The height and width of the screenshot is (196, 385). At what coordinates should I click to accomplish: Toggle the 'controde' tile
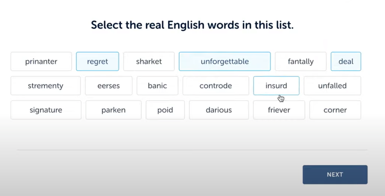(x=216, y=86)
